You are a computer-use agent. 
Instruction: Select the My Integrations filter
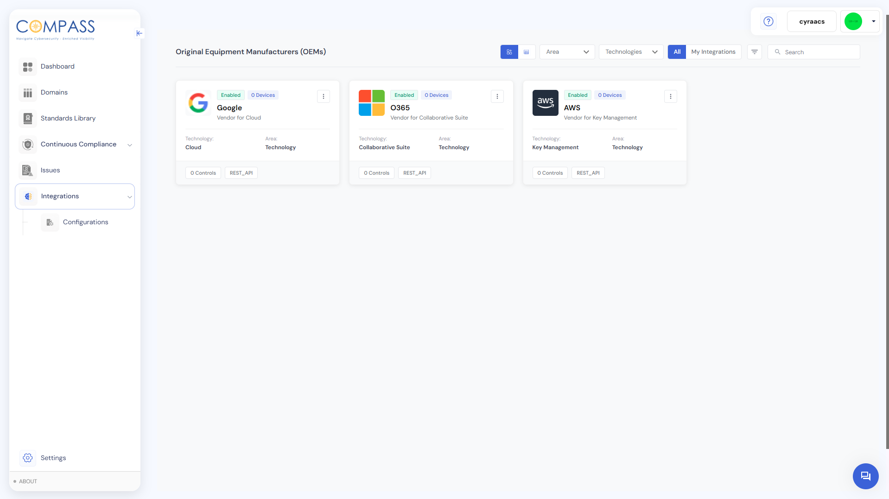[713, 52]
